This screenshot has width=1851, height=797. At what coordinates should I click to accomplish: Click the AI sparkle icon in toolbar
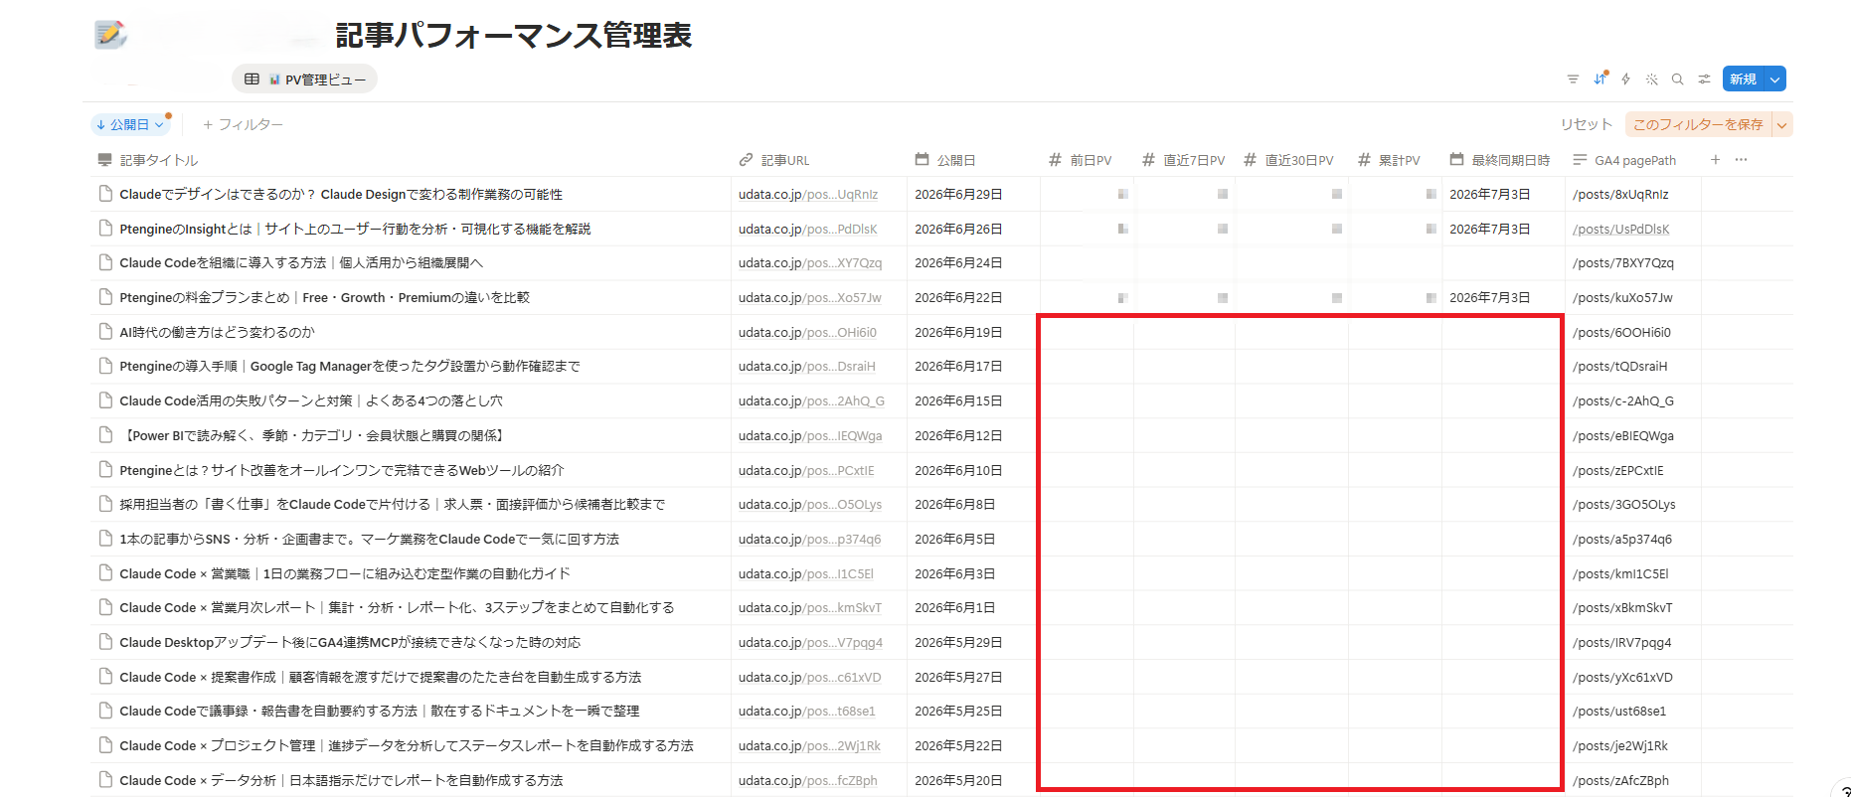click(1651, 80)
